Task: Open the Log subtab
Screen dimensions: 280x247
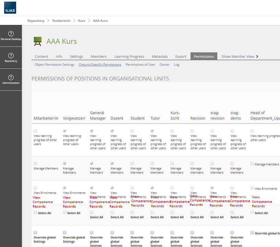Action: click(176, 64)
